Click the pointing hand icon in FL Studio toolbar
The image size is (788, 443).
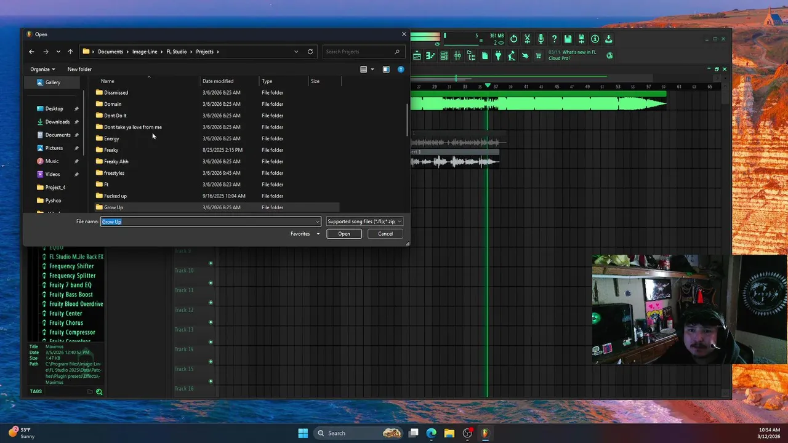(525, 56)
